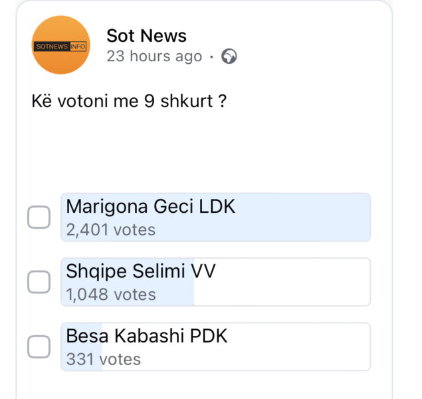Screen dimensions: 422x399
Task: Tick the Besa Kabashi PDK checkbox
Action: click(x=39, y=346)
